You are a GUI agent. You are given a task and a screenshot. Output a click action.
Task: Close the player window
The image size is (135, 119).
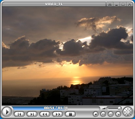130,4
